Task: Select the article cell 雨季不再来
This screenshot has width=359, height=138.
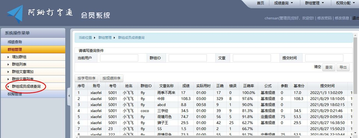Action: point(166,93)
